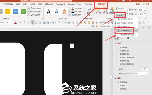
Task: Open the 幻灯片放映 tab
Action: 8,4
